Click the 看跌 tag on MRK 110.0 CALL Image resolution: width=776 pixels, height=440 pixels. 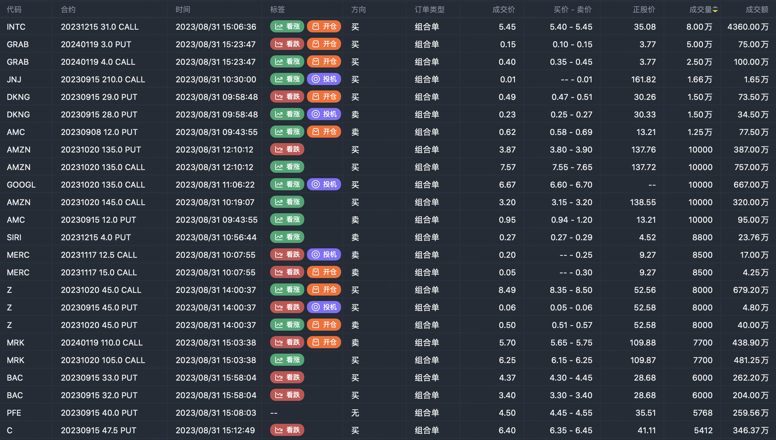(287, 342)
